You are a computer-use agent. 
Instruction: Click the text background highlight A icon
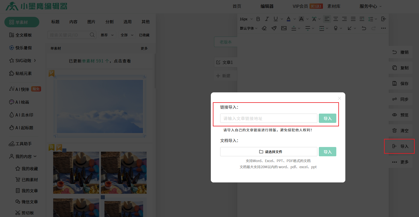click(301, 19)
